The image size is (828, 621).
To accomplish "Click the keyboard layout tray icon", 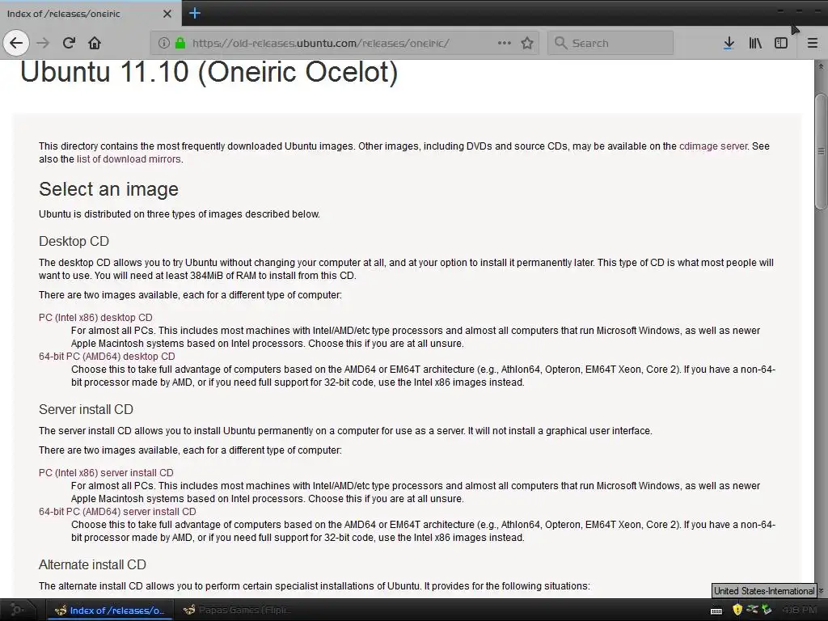I will [x=716, y=611].
